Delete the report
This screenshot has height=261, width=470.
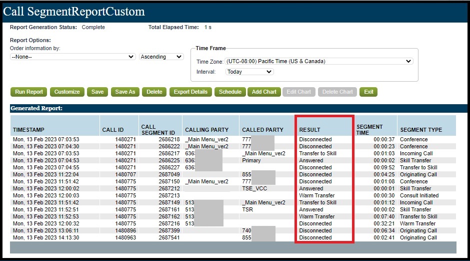[x=154, y=92]
